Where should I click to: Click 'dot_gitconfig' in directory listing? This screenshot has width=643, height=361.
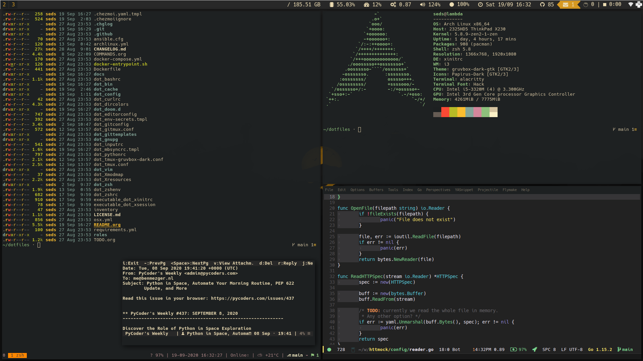tap(111, 124)
